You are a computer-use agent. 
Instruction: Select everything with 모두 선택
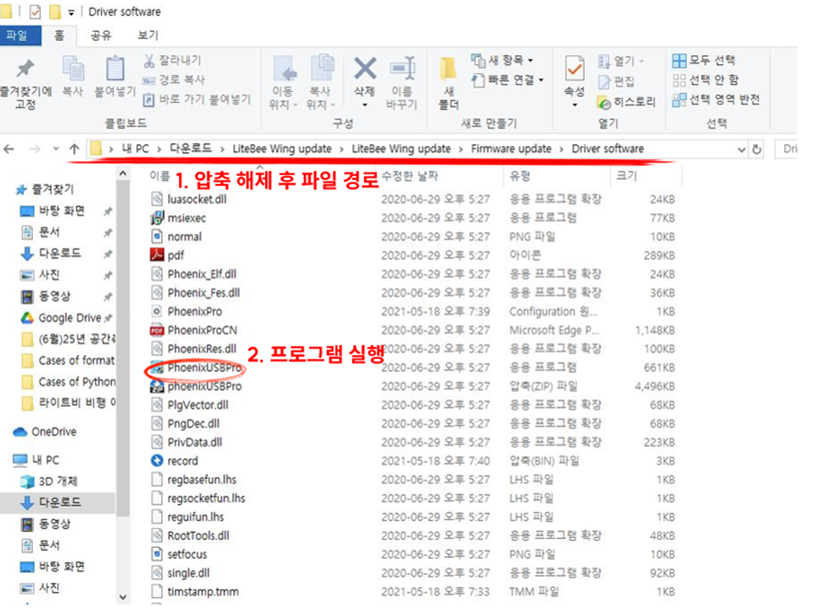[x=704, y=60]
